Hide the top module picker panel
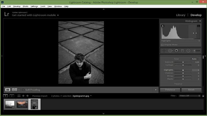Image resolution: width=207 pixels, height=116 pixels. click(103, 9)
